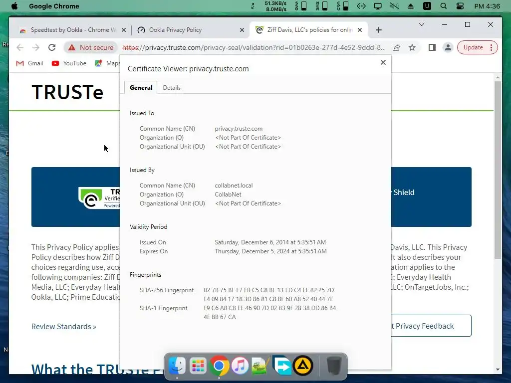Click the Not secure warning indicator
511x383 pixels.
91,47
